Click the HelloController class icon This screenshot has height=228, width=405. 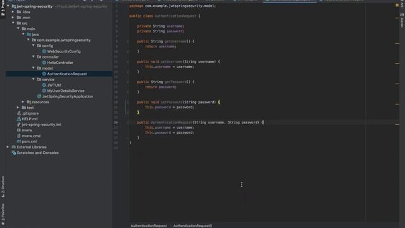tap(44, 63)
